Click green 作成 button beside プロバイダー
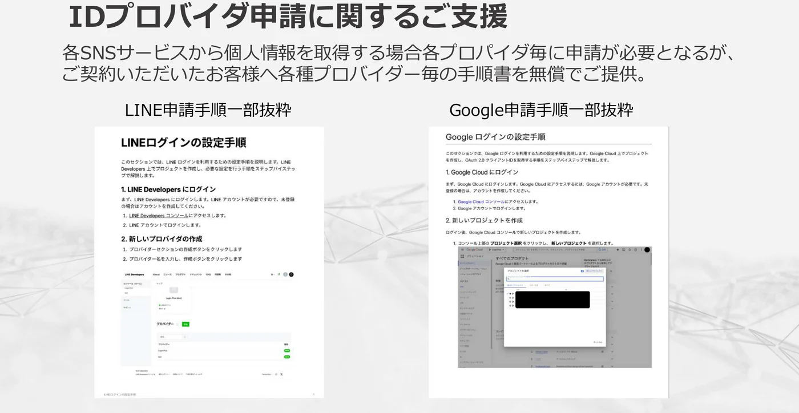The image size is (799, 413). (x=185, y=324)
